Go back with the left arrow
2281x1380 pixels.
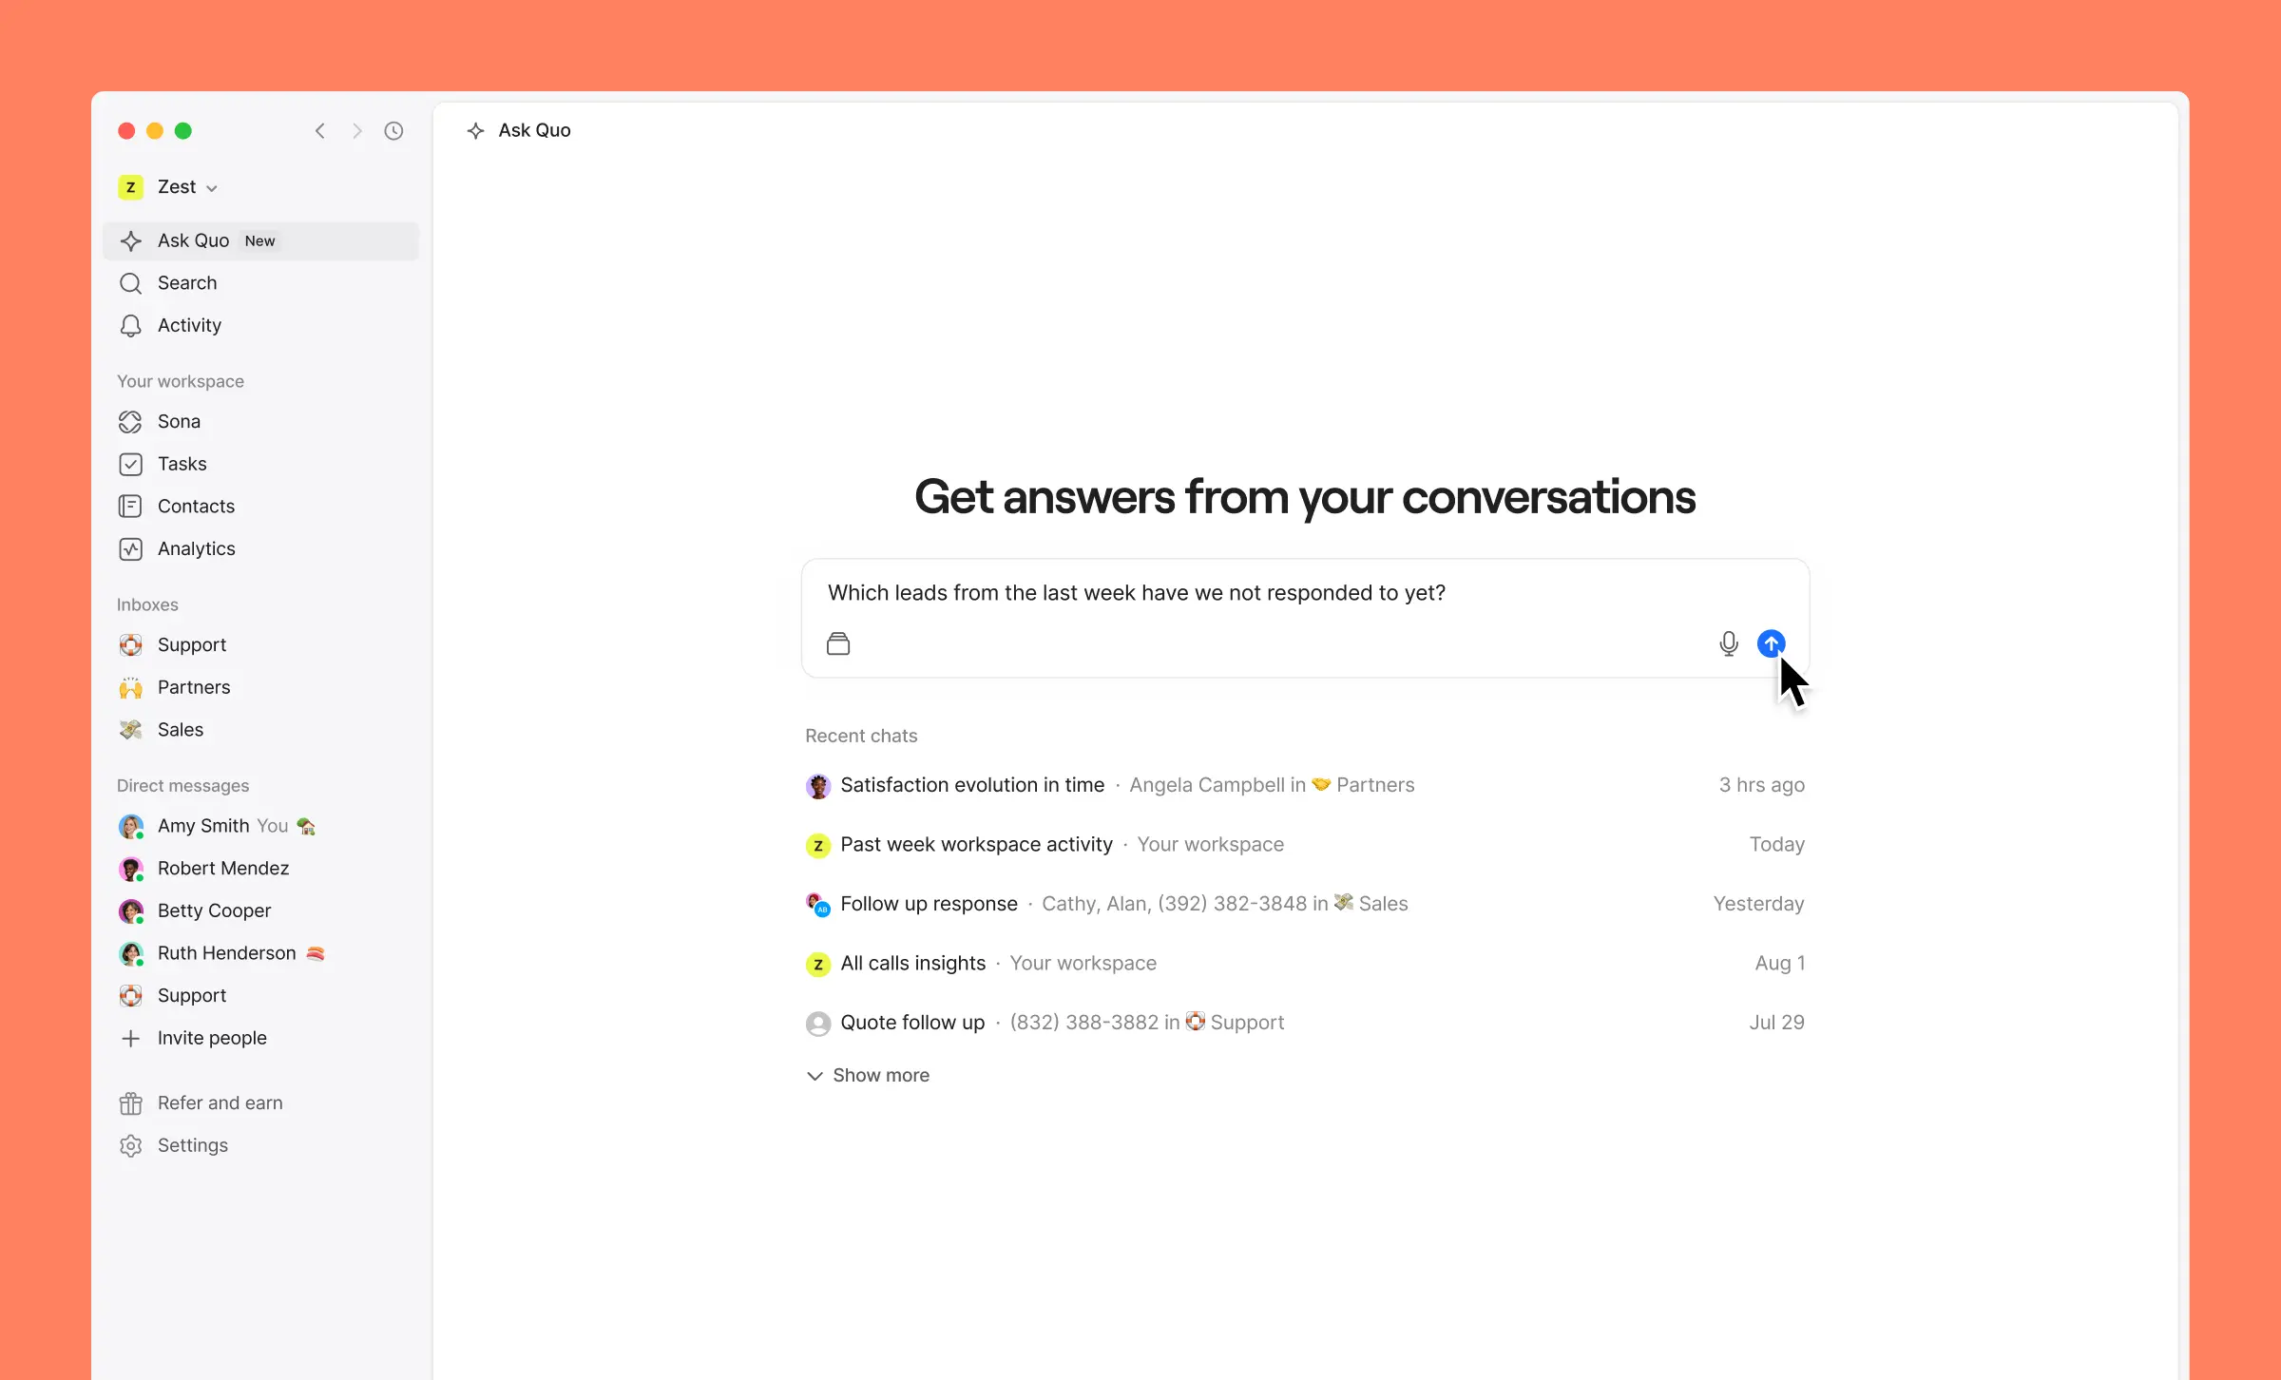click(x=320, y=130)
